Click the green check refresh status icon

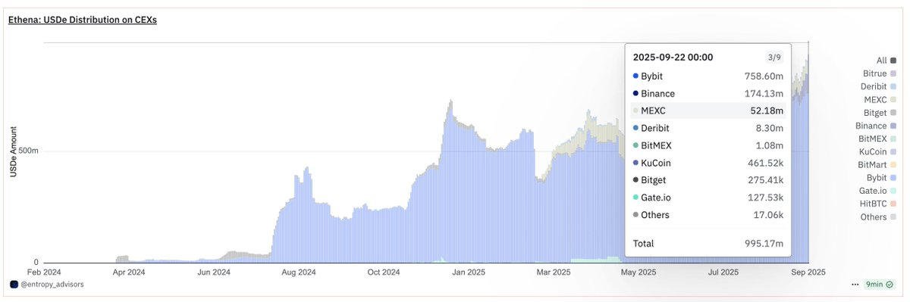coord(890,285)
